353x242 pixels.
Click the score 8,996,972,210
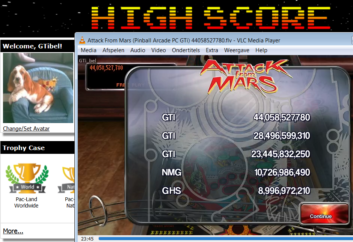[284, 191]
